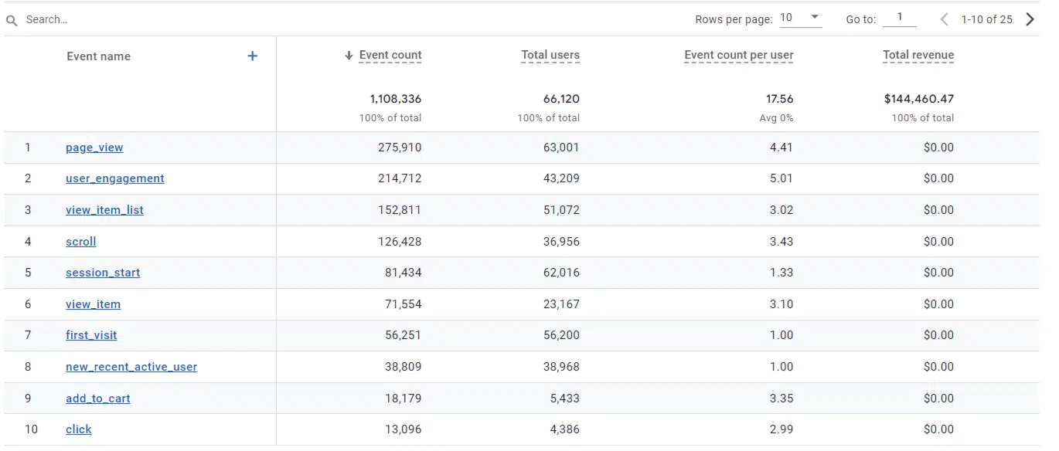Open the session_start event link

103,273
